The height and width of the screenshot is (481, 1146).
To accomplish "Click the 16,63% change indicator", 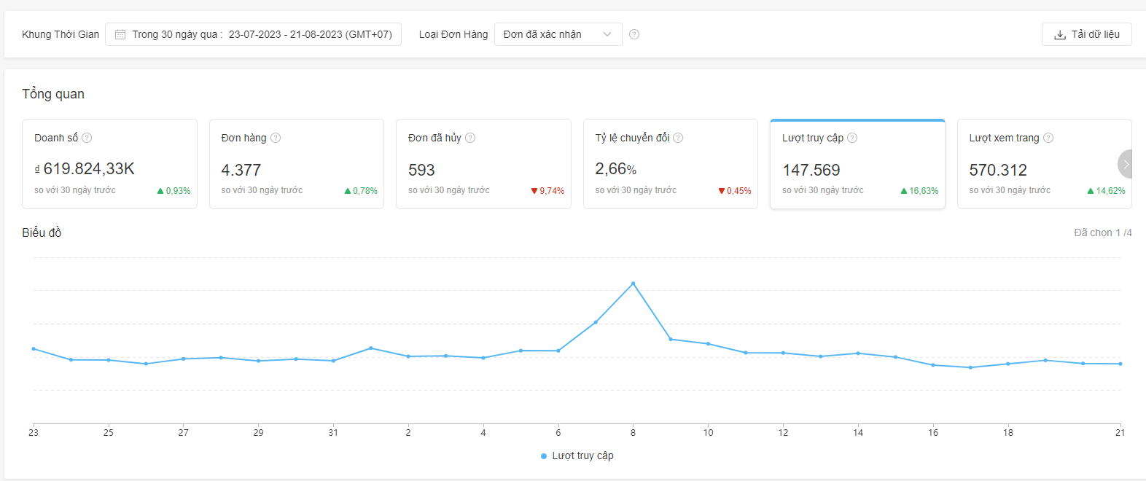I will click(x=919, y=191).
